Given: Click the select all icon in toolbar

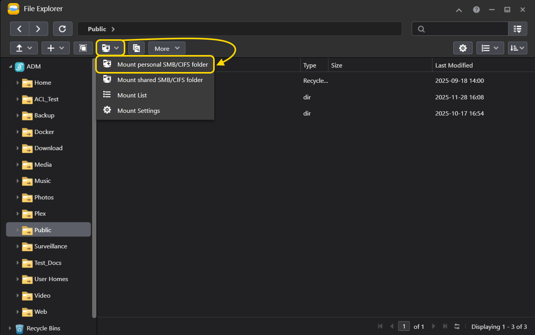Looking at the screenshot, I should [83, 48].
